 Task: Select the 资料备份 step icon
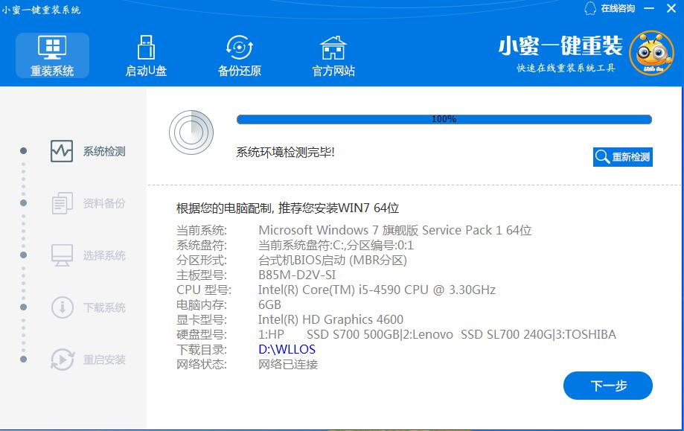pos(63,202)
